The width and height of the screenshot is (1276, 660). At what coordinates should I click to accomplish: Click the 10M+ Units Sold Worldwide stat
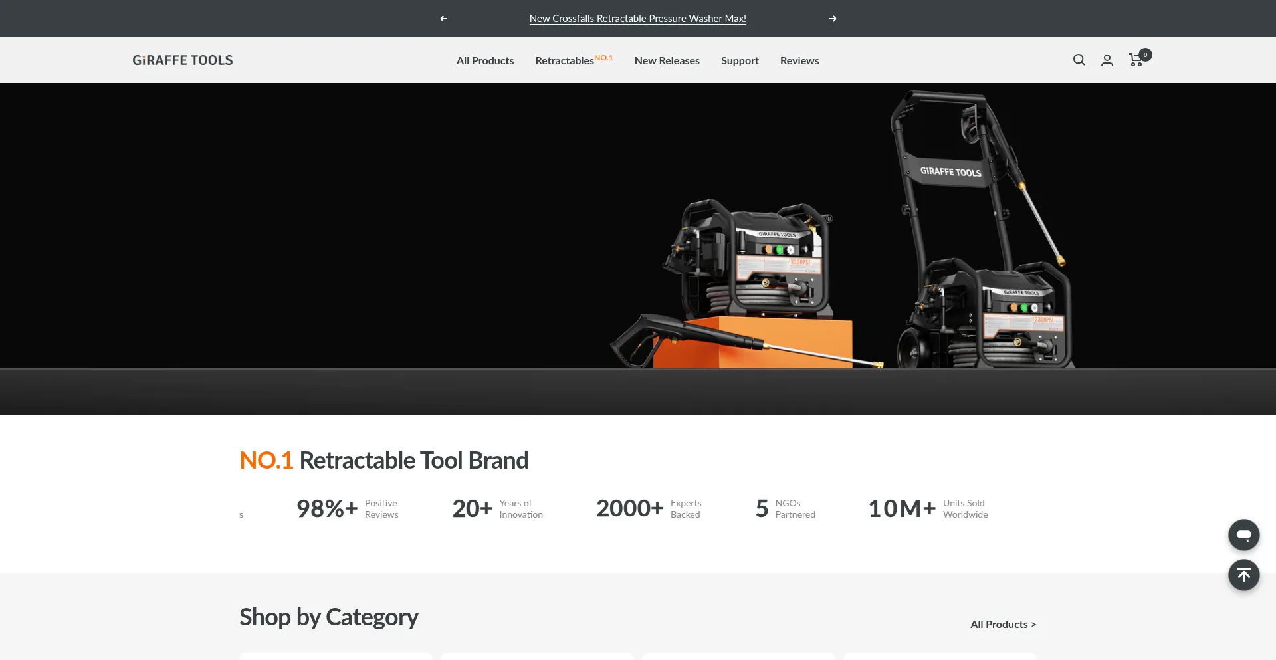[928, 509]
